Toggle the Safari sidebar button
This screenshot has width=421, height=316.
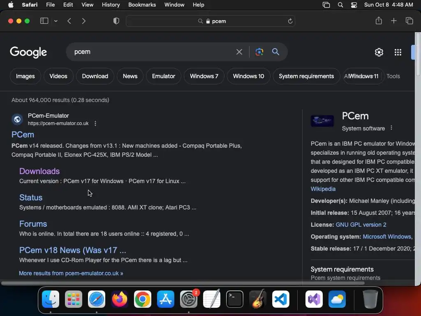(x=44, y=21)
